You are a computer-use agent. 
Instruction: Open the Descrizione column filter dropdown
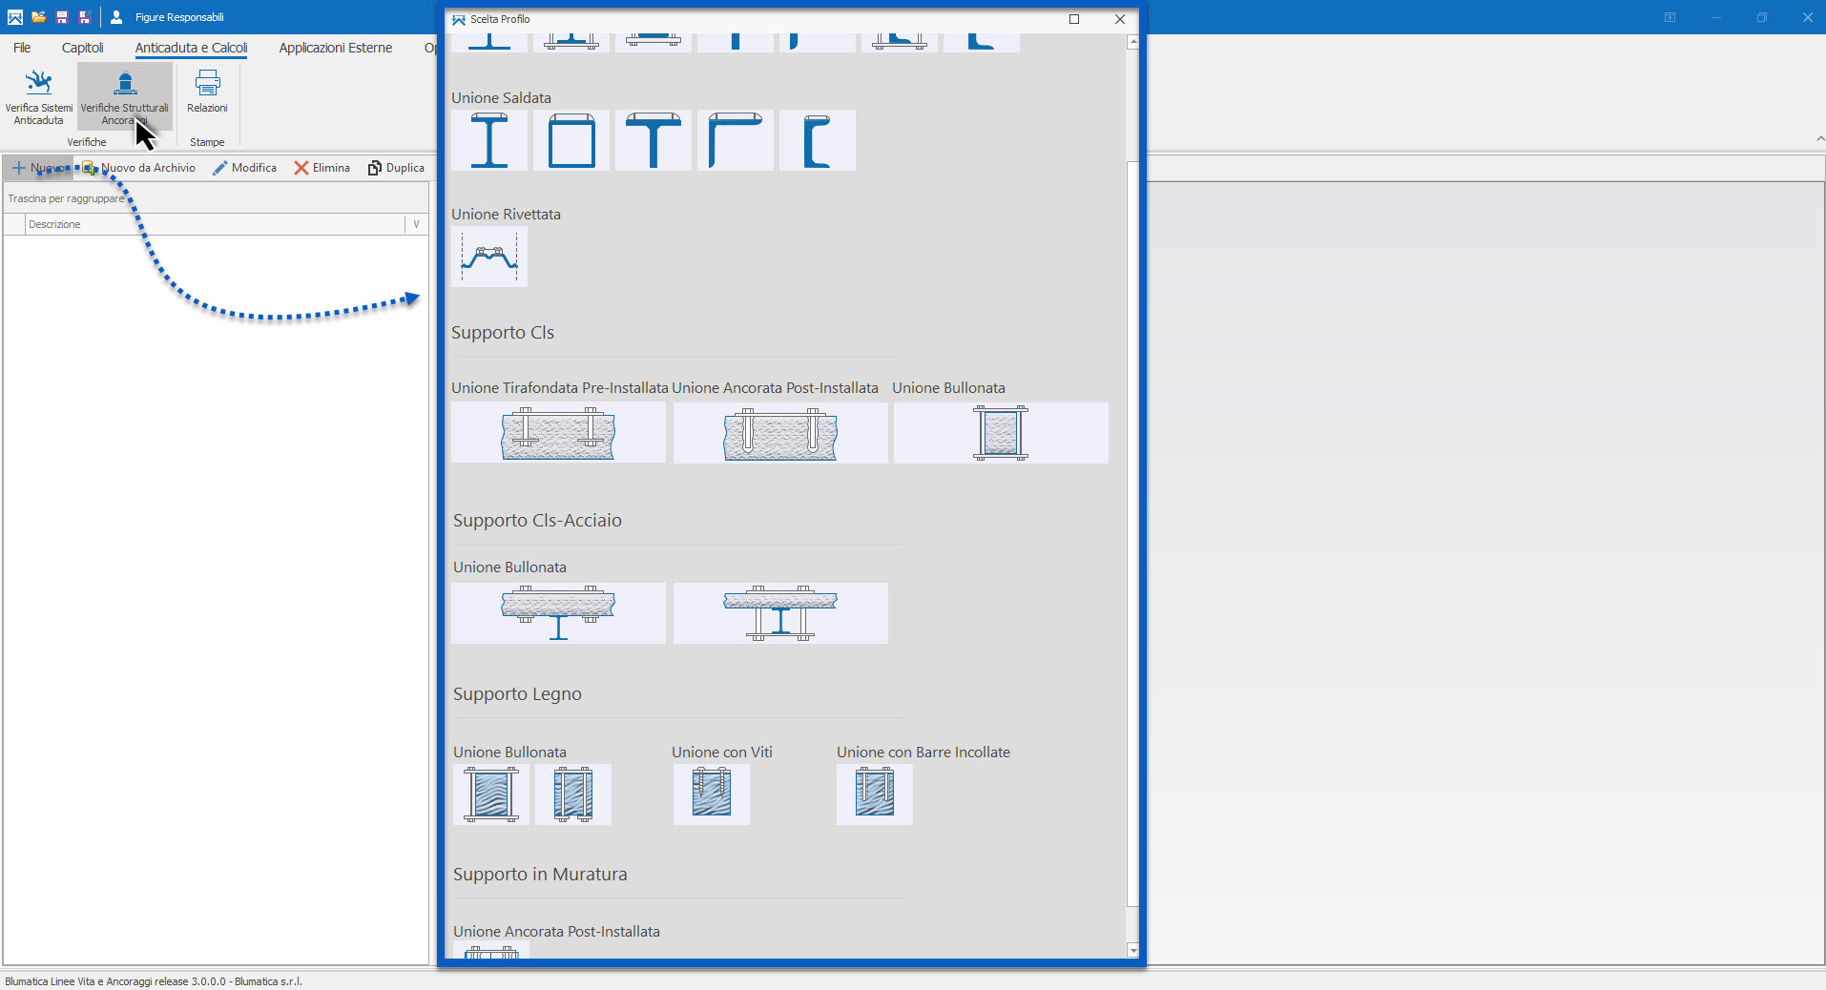pyautogui.click(x=416, y=224)
